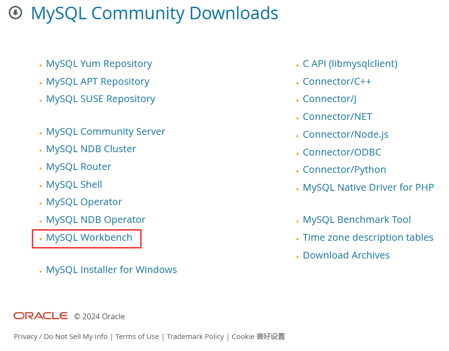Open the MySQL Community Downloads heading link
449x351 pixels.
click(155, 13)
